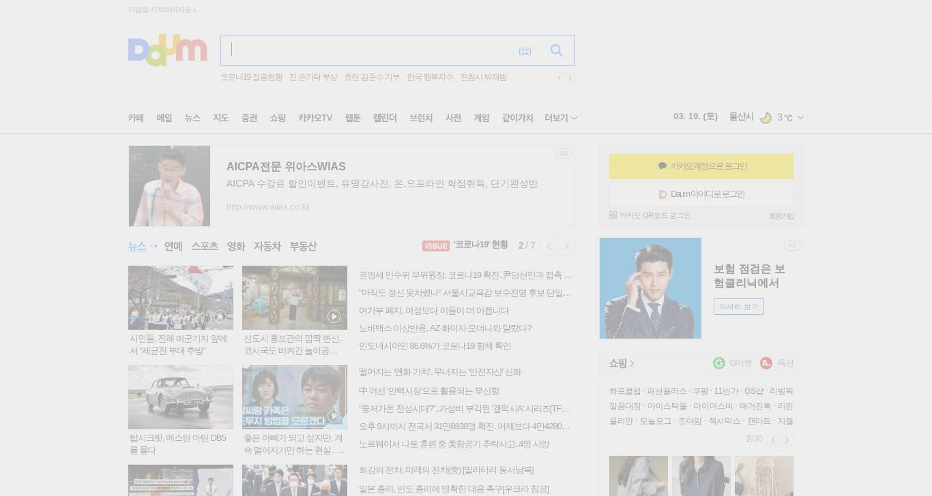
Task: Open 카카오 QR코드 로그인
Action: pos(650,215)
